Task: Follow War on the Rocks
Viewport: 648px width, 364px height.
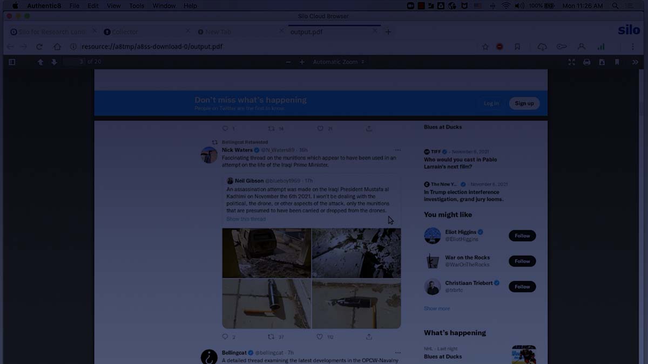Action: point(522,261)
